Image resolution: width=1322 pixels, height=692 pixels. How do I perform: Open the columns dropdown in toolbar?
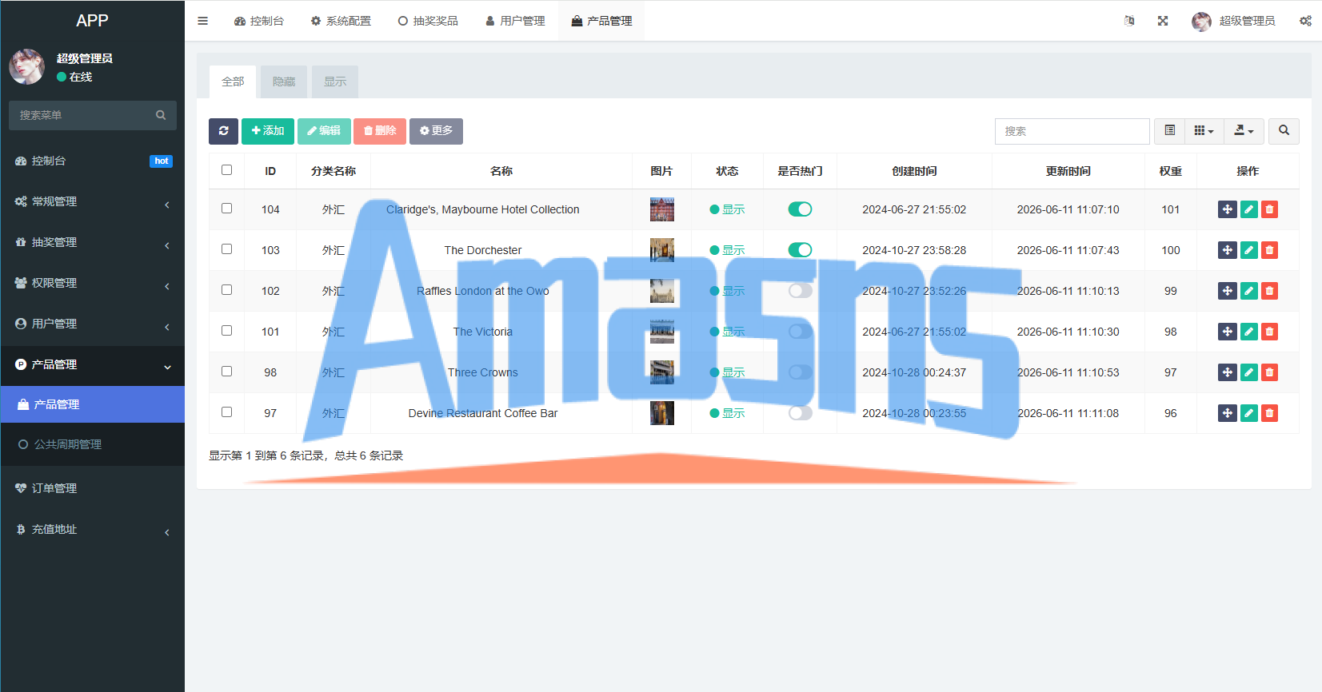tap(1204, 131)
